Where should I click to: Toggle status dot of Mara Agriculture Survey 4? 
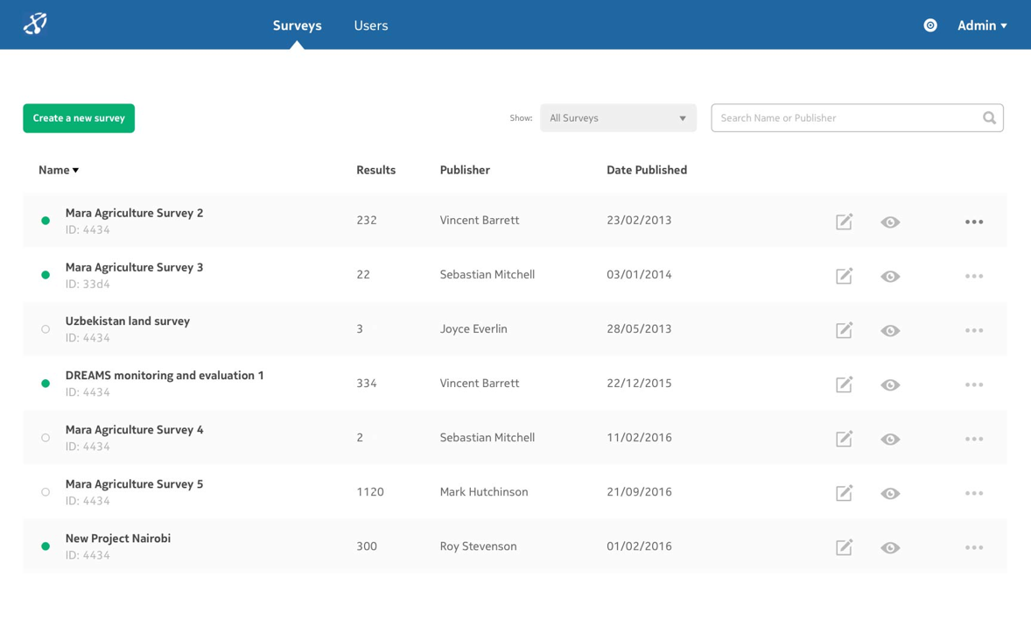click(46, 438)
